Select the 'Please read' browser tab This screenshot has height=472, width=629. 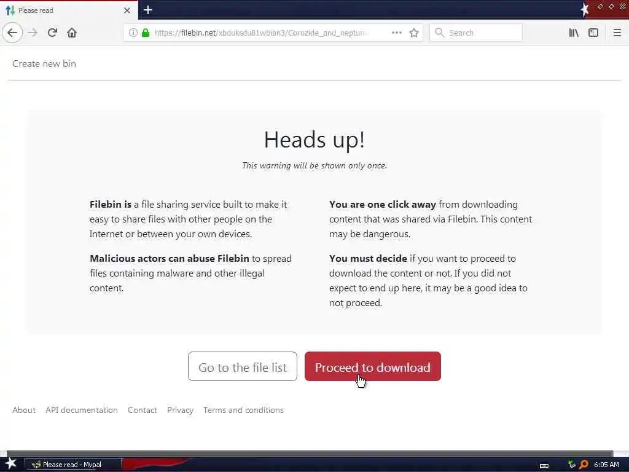(69, 10)
